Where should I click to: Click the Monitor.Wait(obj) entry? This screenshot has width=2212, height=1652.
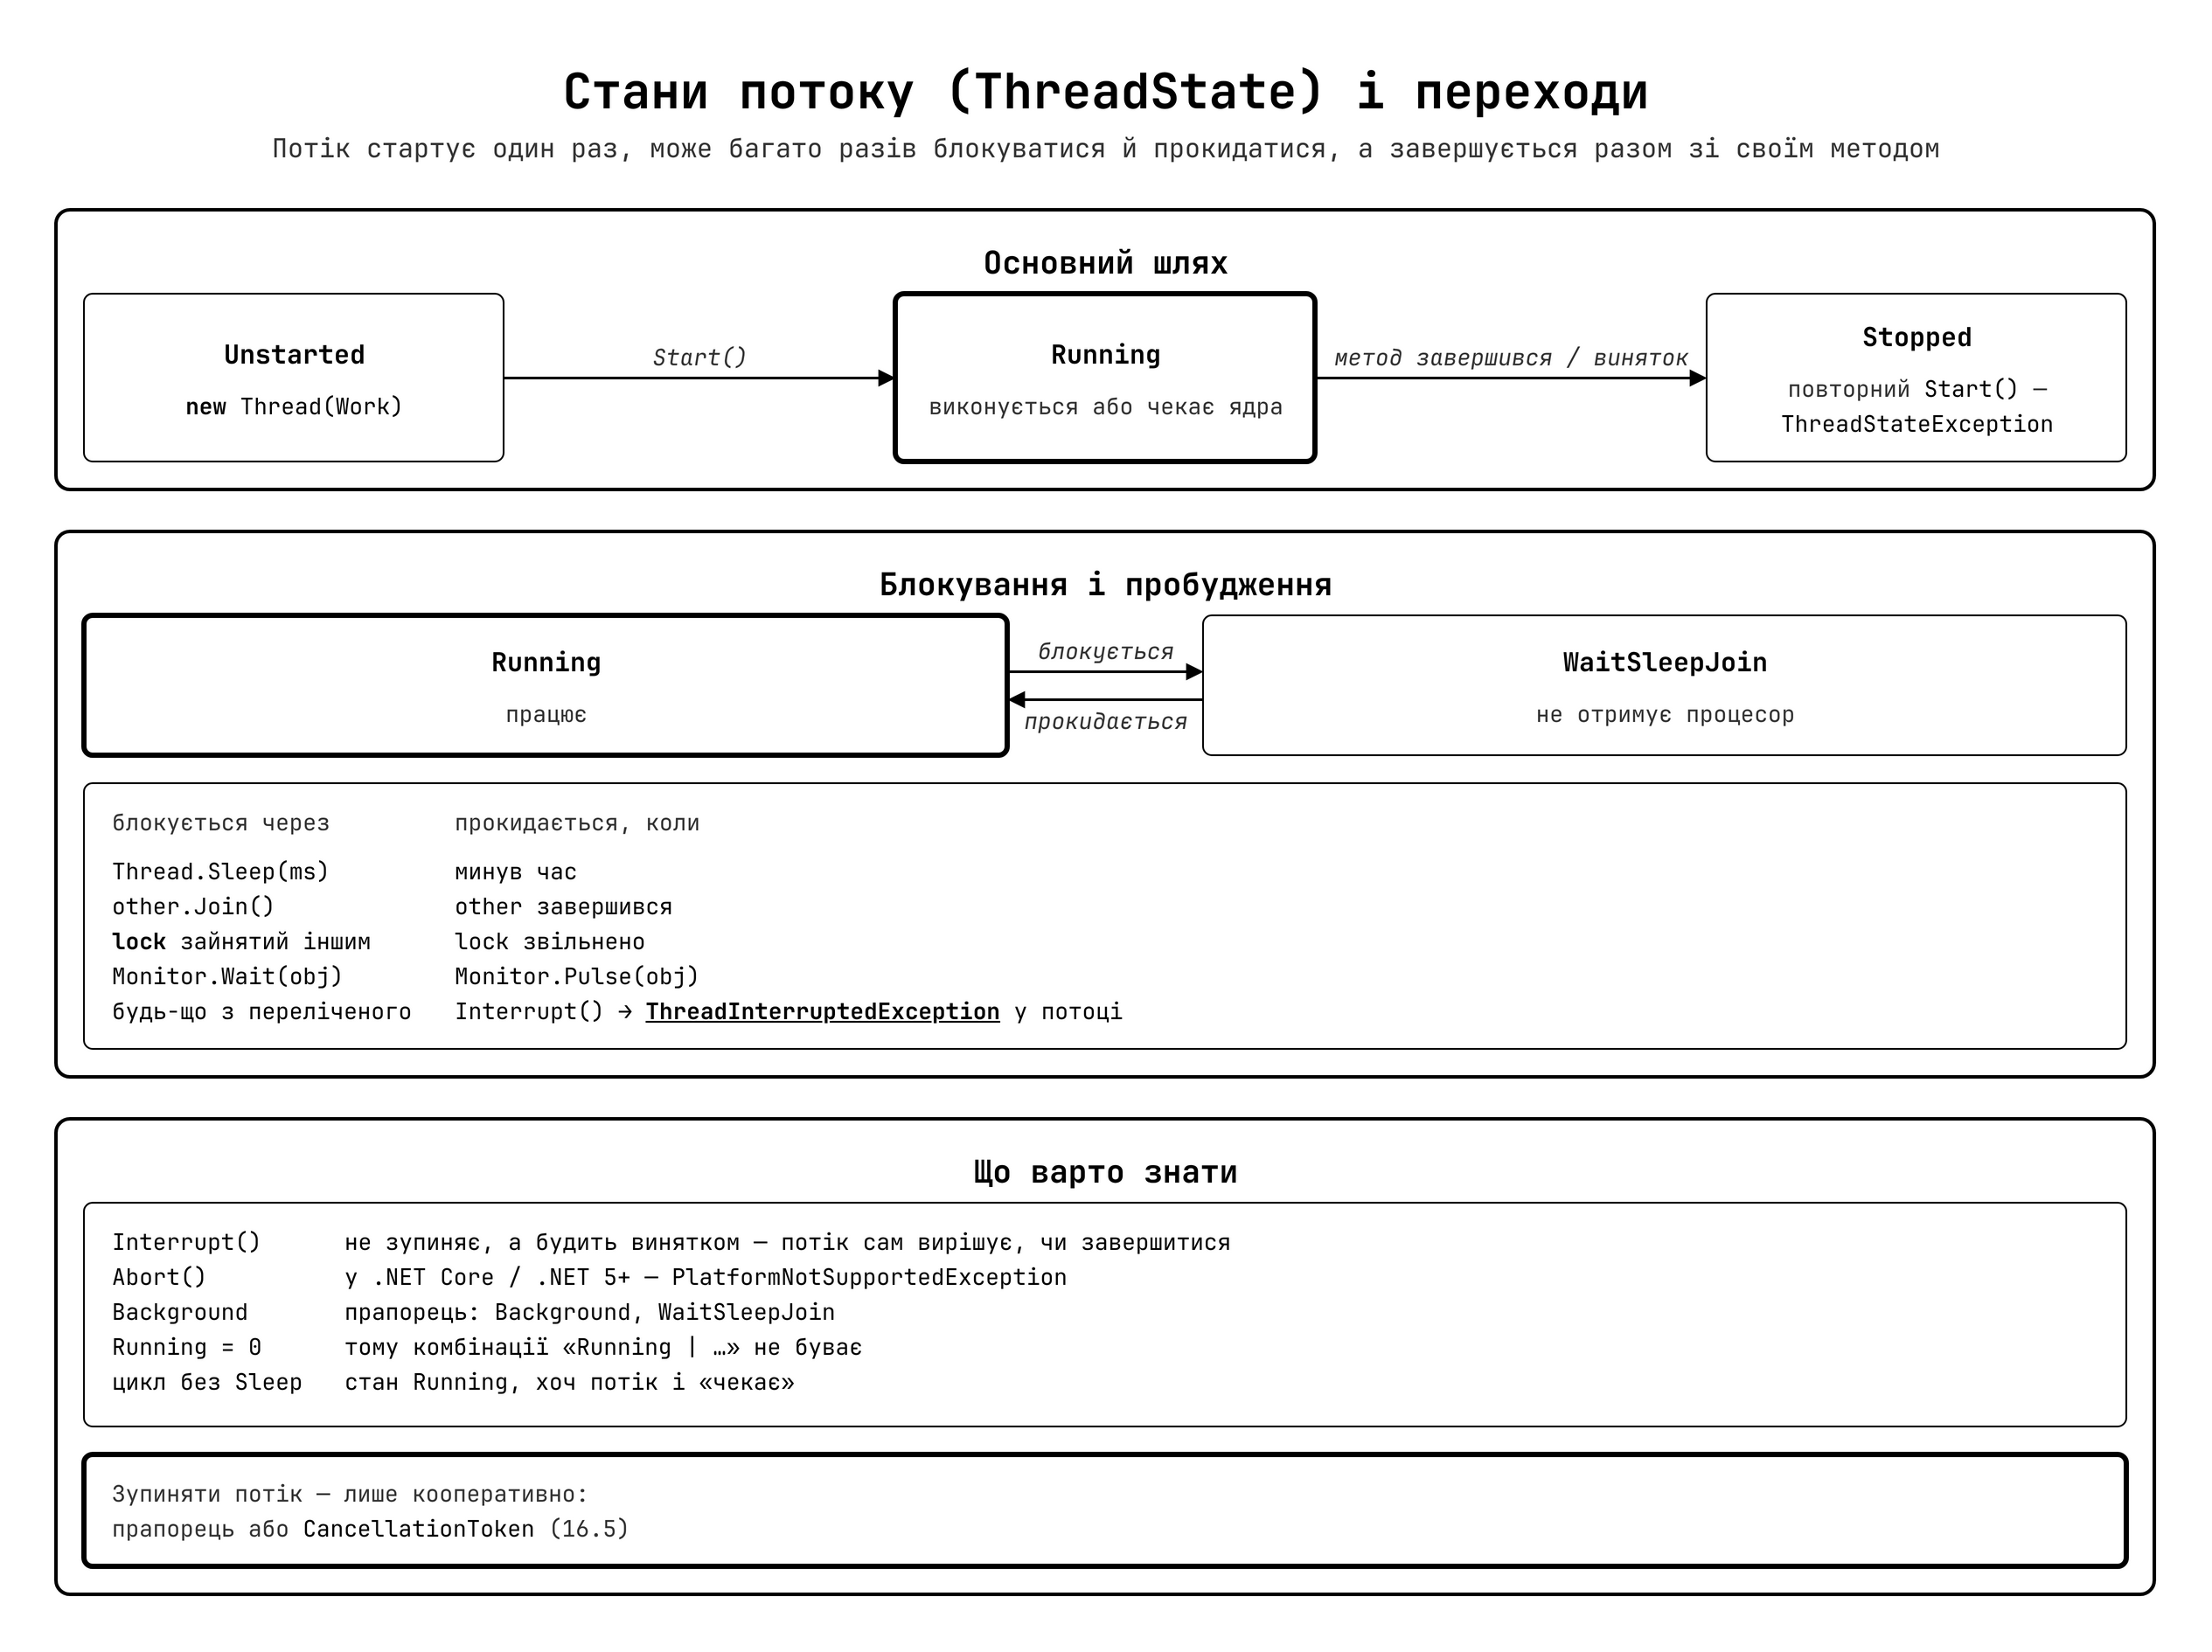pos(227,976)
